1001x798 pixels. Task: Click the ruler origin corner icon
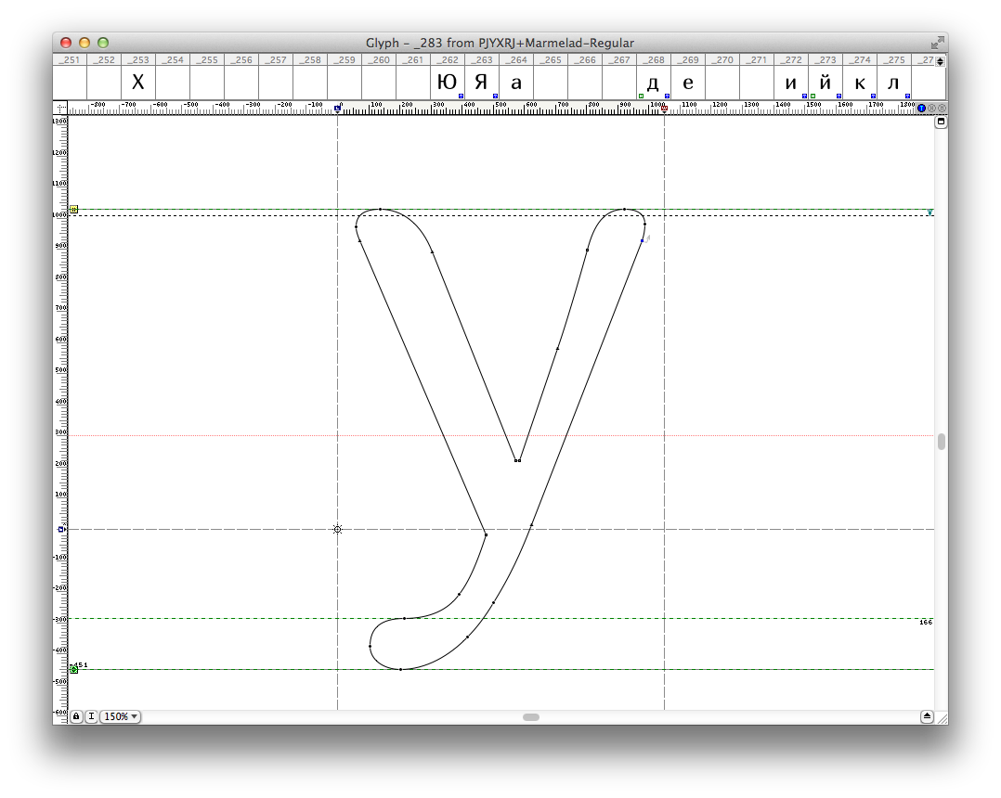click(x=60, y=109)
